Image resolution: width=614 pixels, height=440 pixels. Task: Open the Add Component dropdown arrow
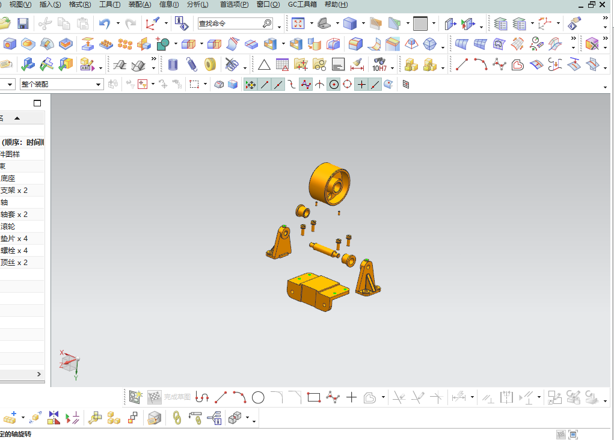pos(23,418)
